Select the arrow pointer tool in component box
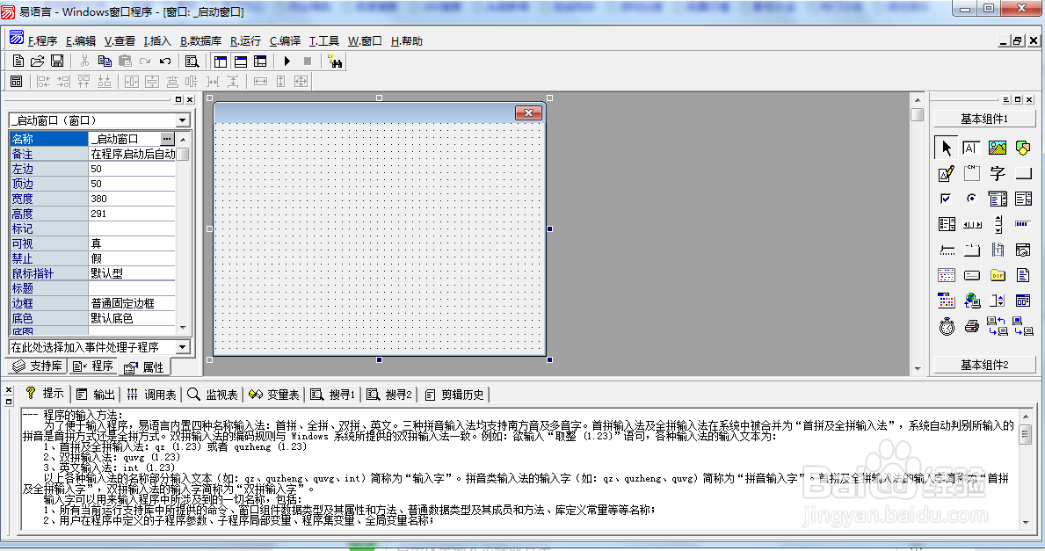Screen dimensions: 1045x551 pos(947,148)
